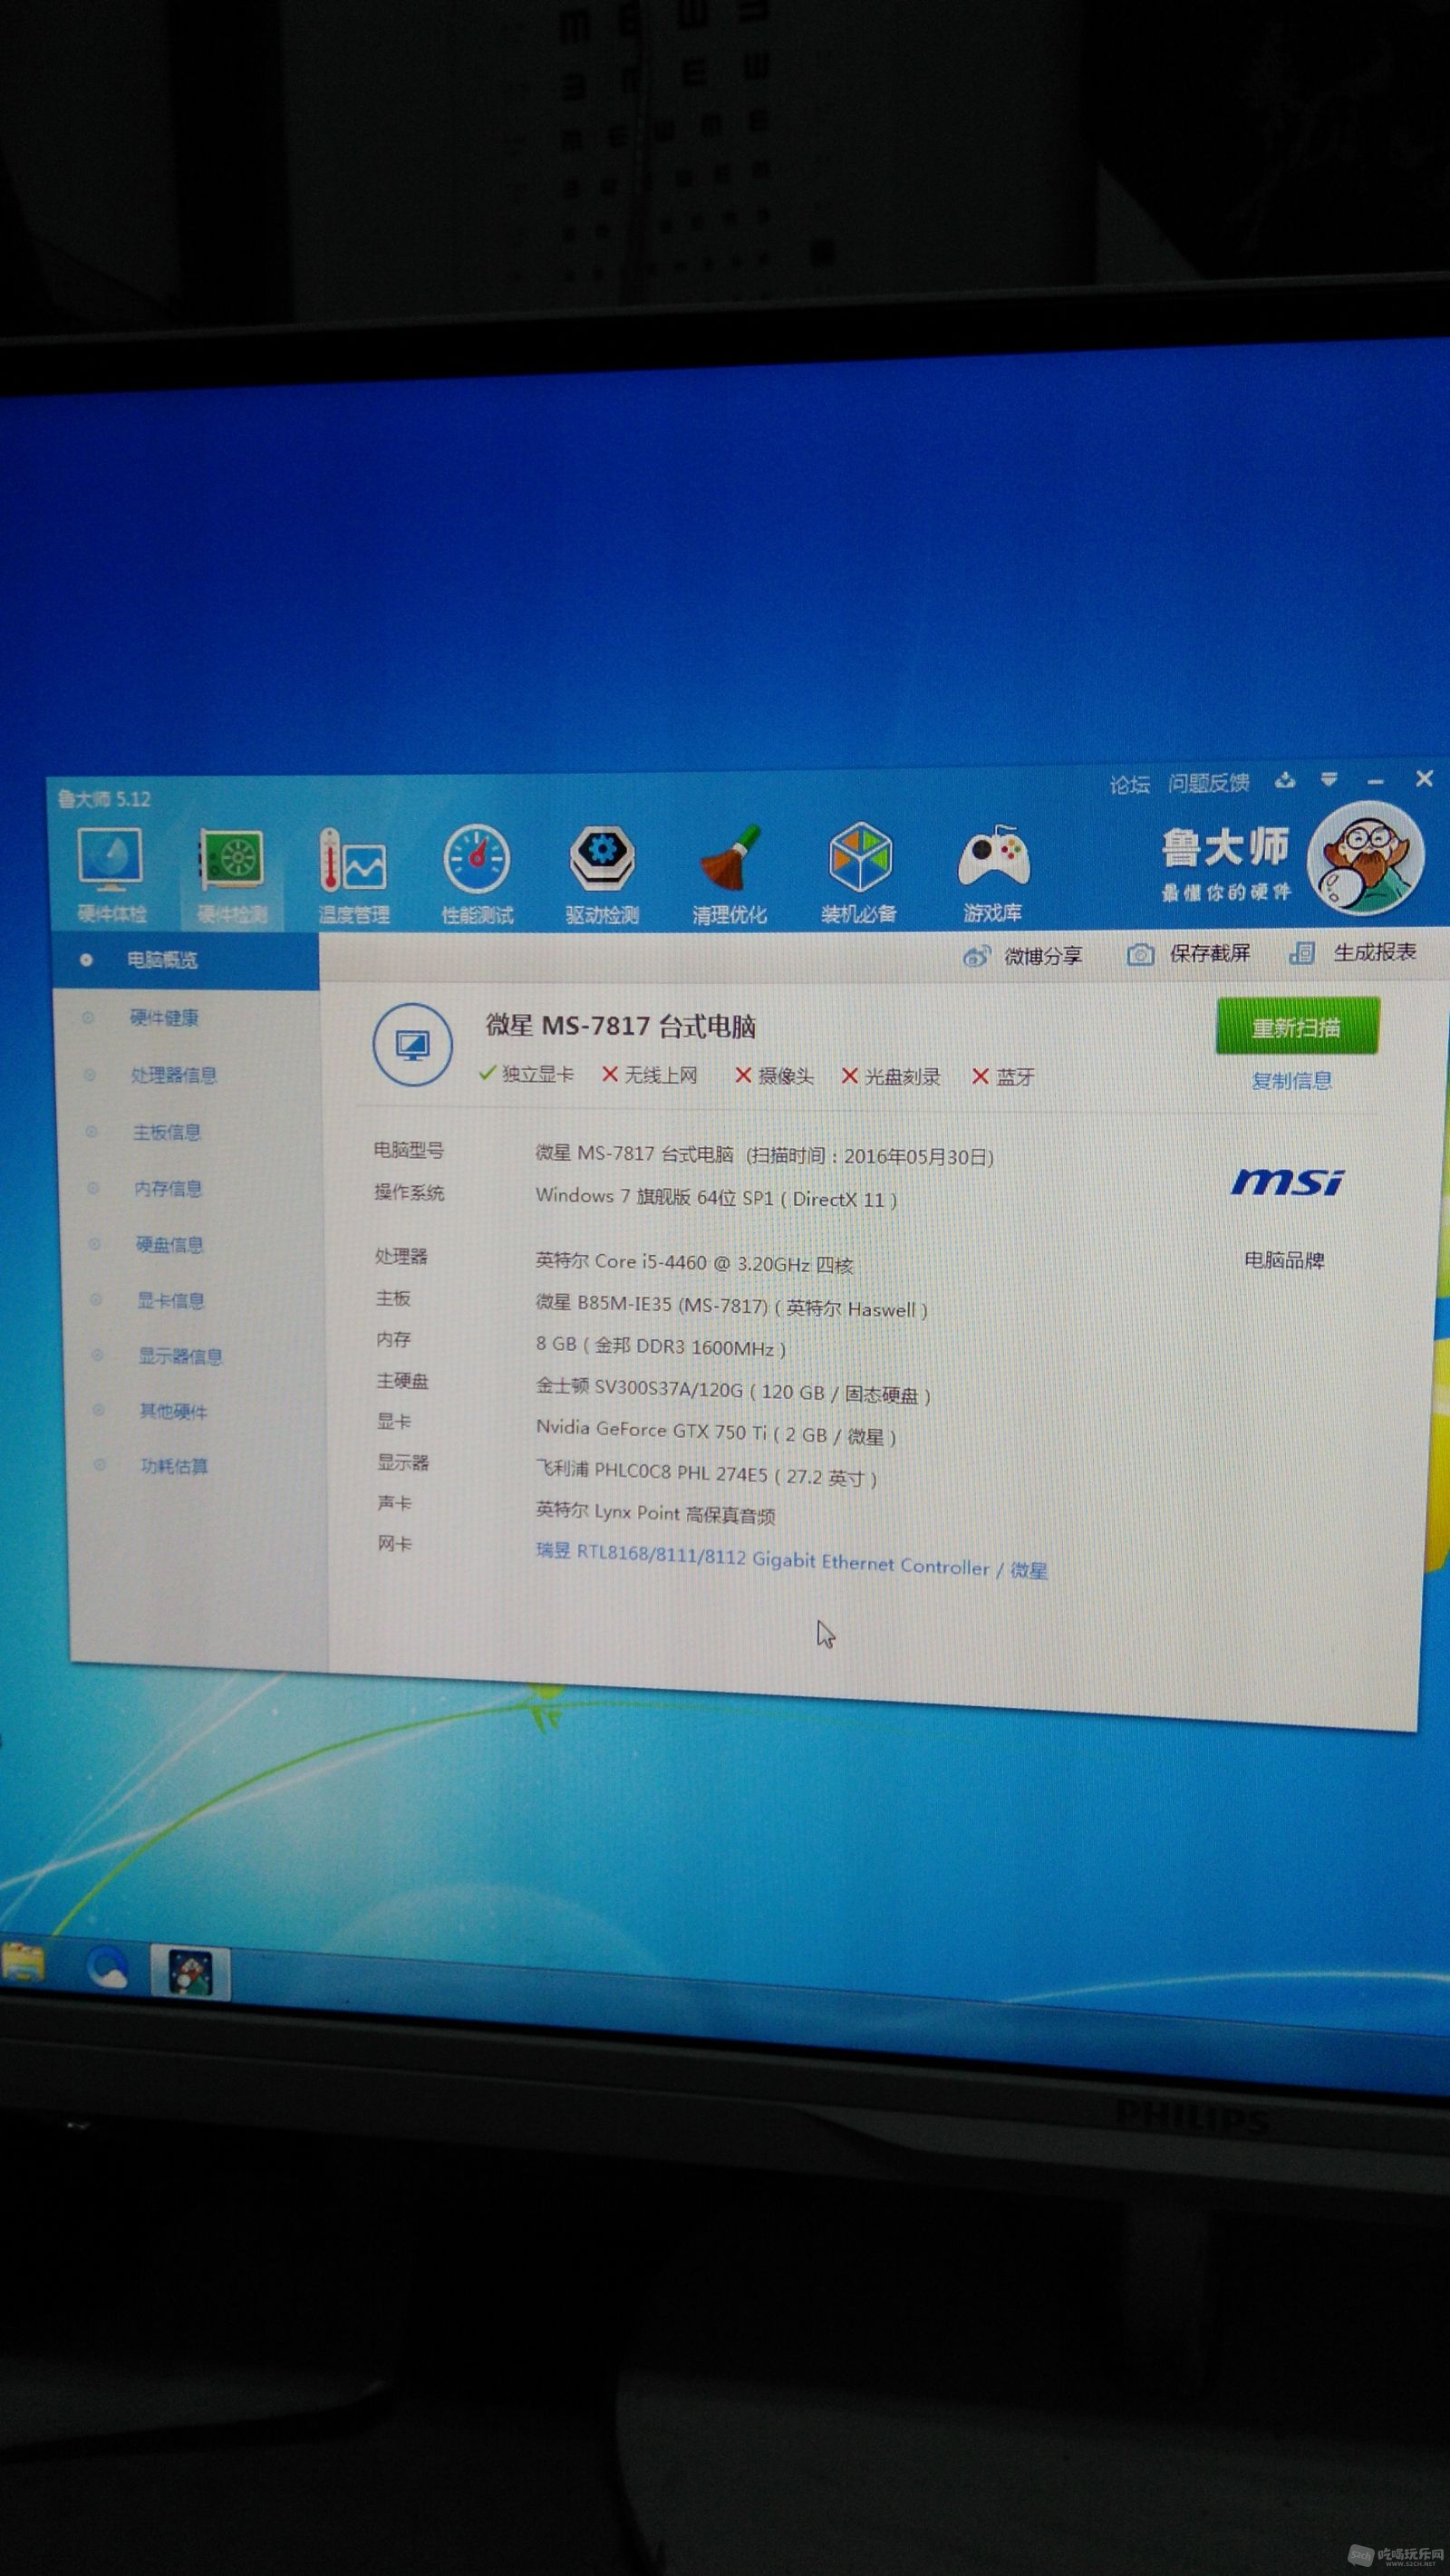The height and width of the screenshot is (2576, 1450).
Task: Click the 微星 B85M-IE35 motherboard text
Action: pos(731,1306)
